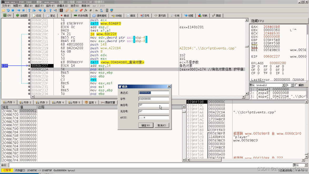Toggle breakpoint bullet at 0060C22E
Screen dimensions: 309x174
[x=29, y=80]
